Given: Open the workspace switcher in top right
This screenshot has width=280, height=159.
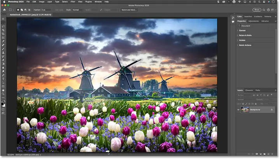Looking at the screenshot, I should [x=273, y=10].
